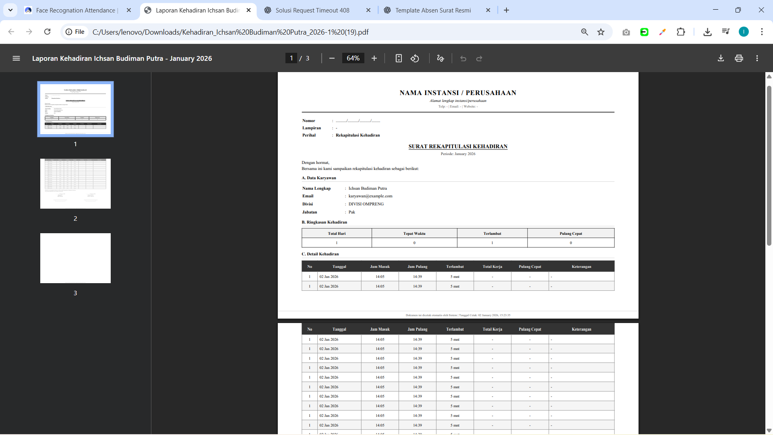Select the draw annotation tool
This screenshot has width=773, height=435.
440,58
